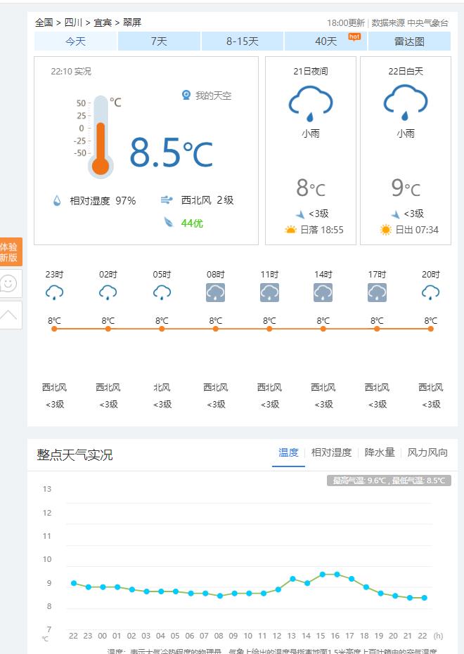The width and height of the screenshot is (464, 654).
Task: Click the 21日夜间 light rain cloud icon
Action: [x=310, y=103]
